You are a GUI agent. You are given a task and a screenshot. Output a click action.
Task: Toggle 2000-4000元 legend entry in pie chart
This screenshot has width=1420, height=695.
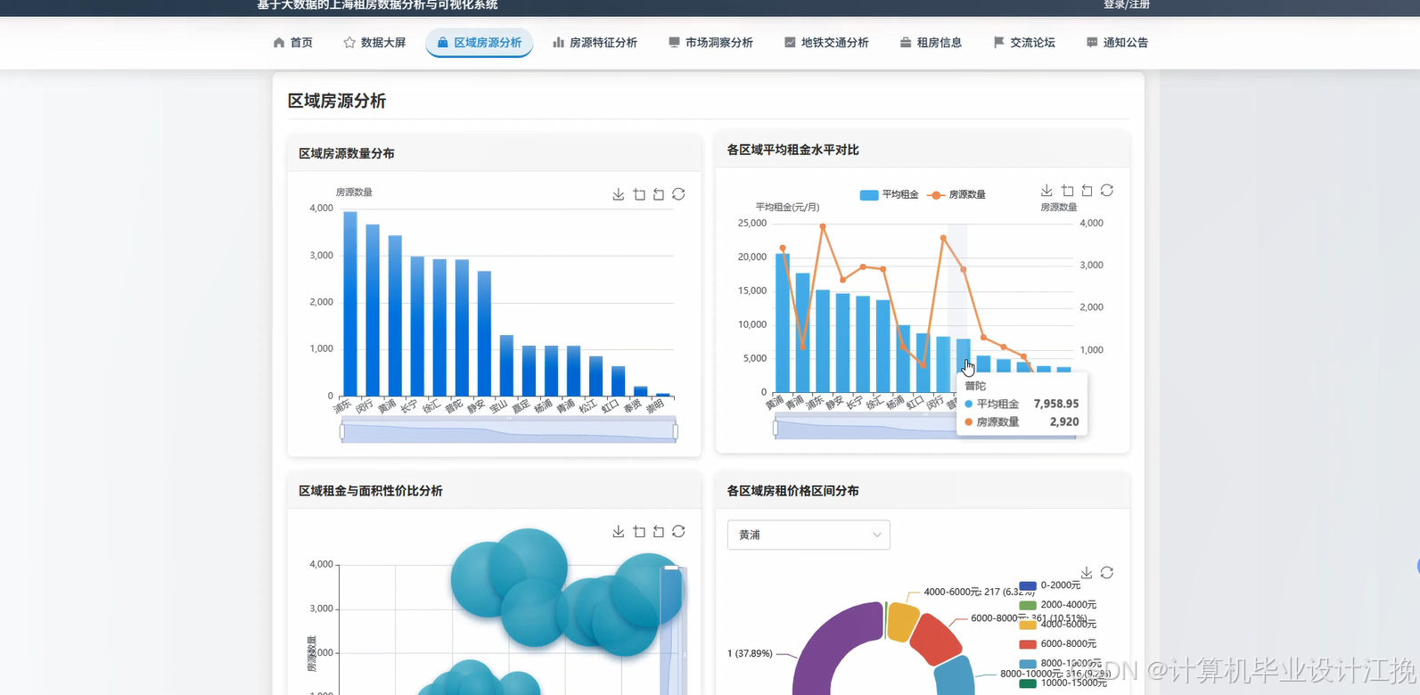[x=1058, y=605]
